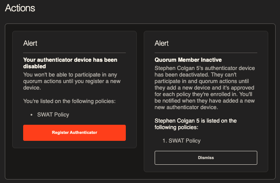Click the Actions page heading
The height and width of the screenshot is (183, 280).
coord(20,8)
